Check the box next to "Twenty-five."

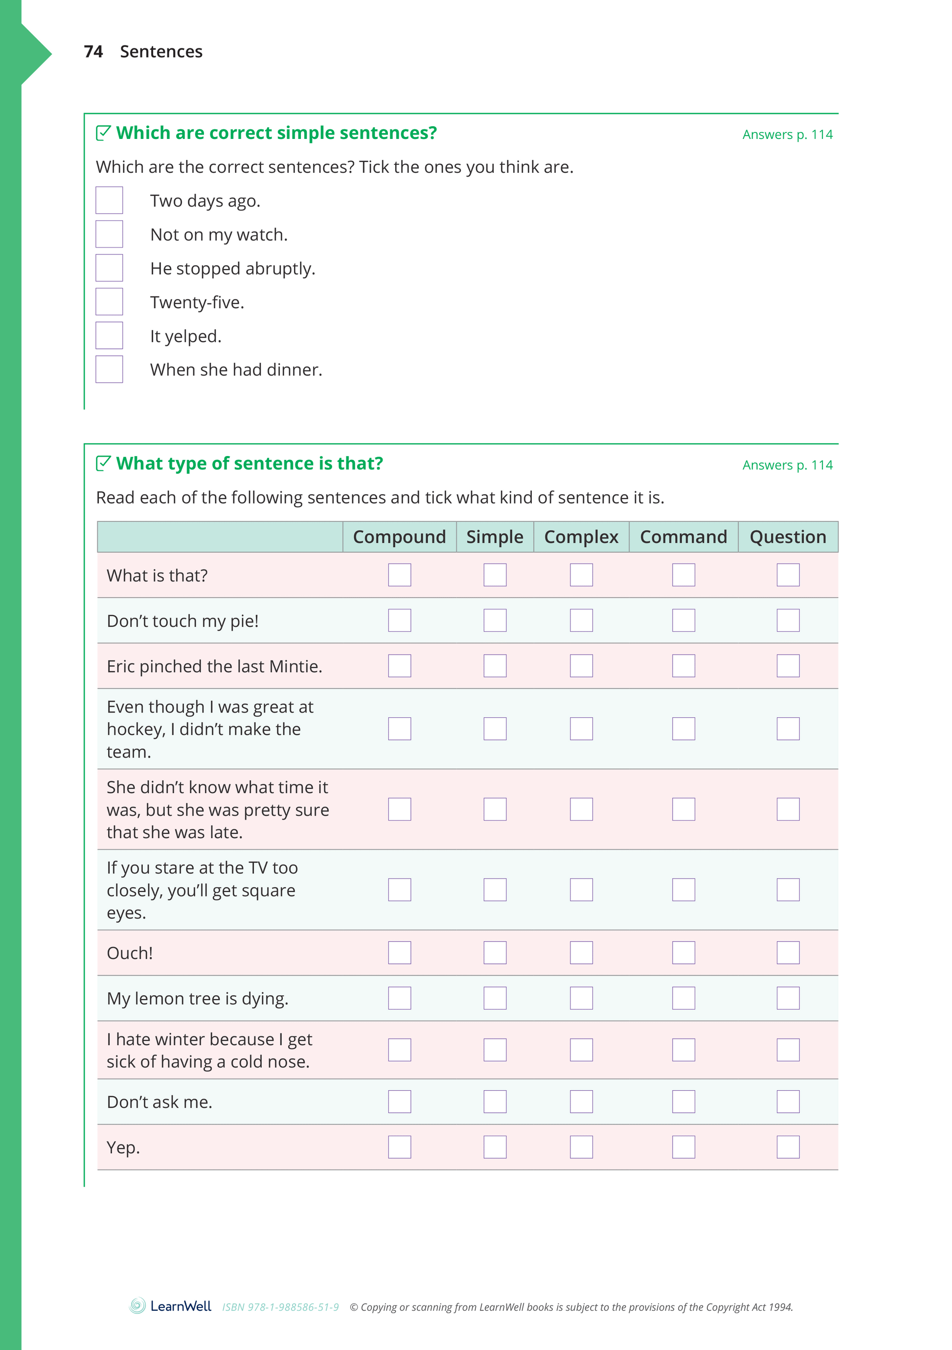click(110, 301)
